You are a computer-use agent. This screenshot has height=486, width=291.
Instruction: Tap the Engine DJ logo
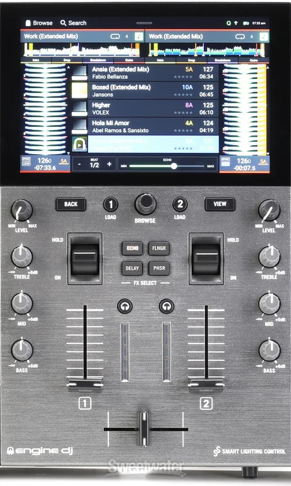40,450
